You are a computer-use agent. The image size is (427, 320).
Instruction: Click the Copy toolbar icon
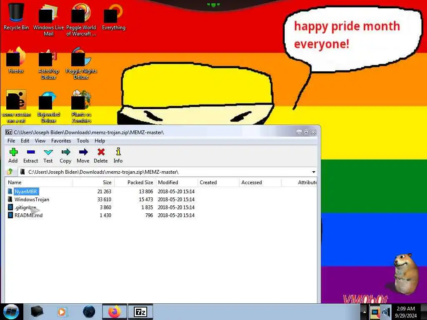click(x=65, y=152)
